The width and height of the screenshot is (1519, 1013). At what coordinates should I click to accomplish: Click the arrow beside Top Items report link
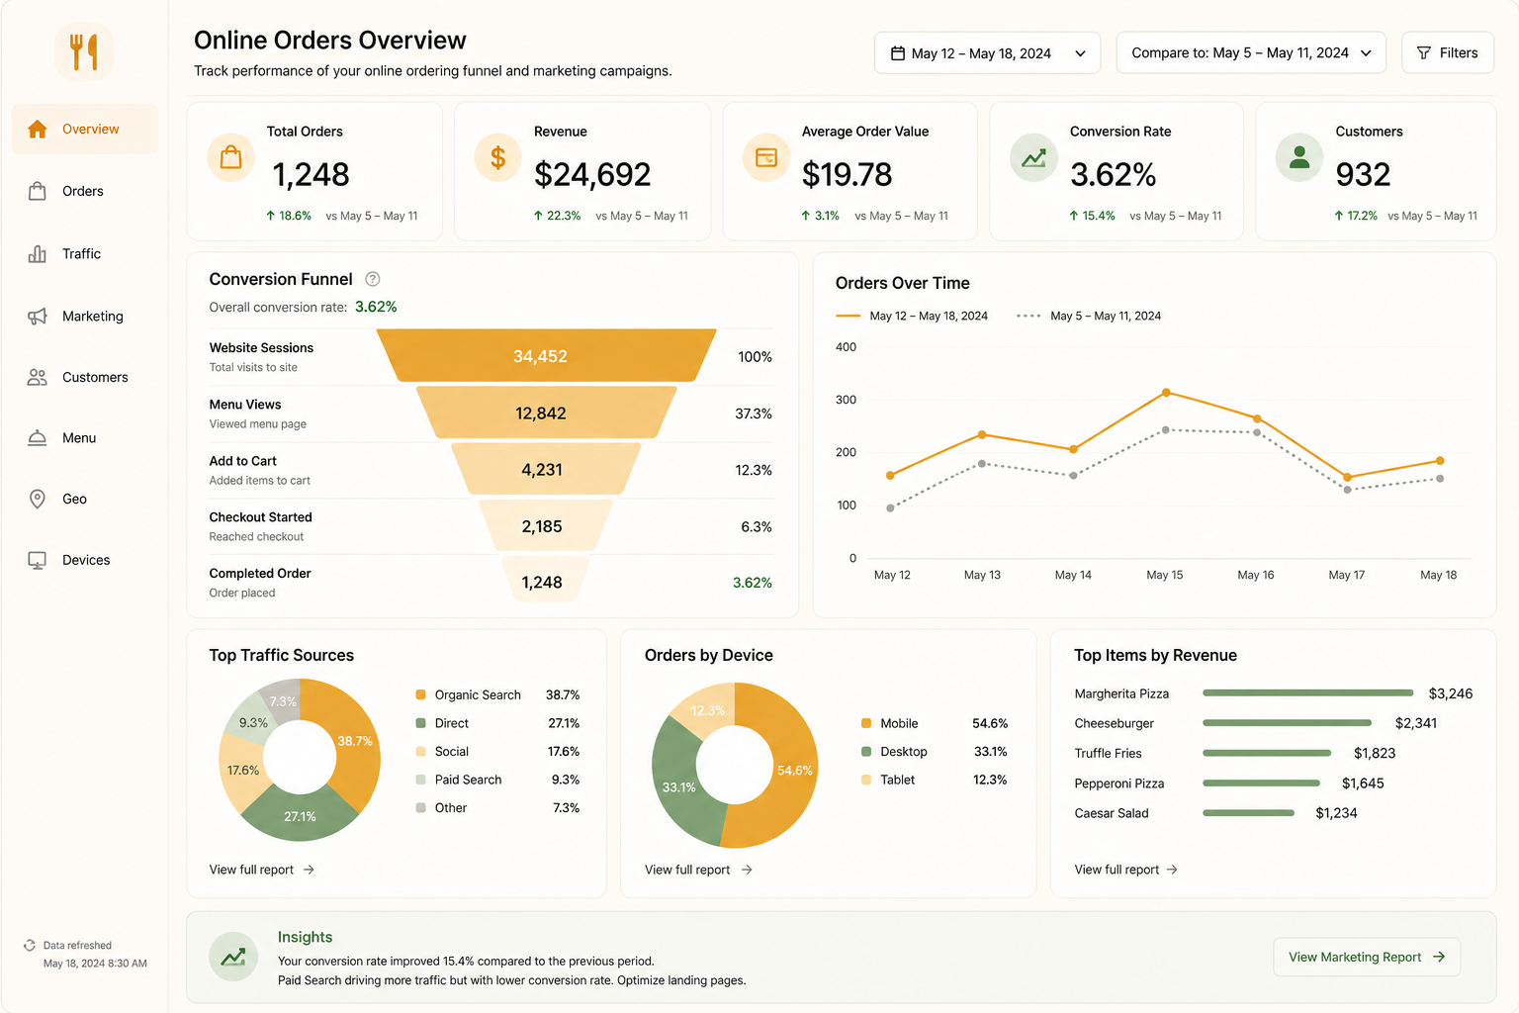click(1172, 870)
